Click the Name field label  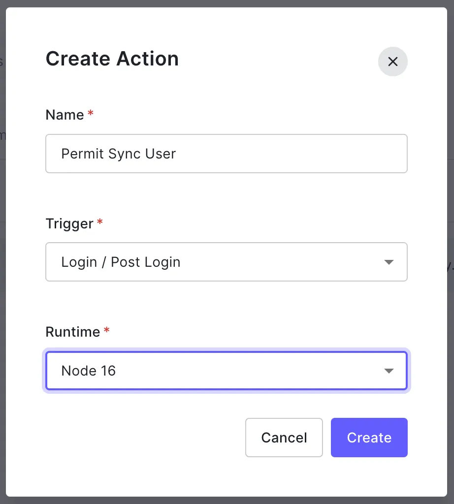65,115
